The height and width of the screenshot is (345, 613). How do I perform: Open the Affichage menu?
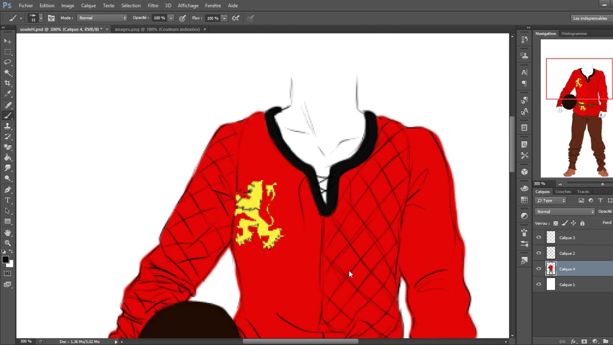coord(188,6)
